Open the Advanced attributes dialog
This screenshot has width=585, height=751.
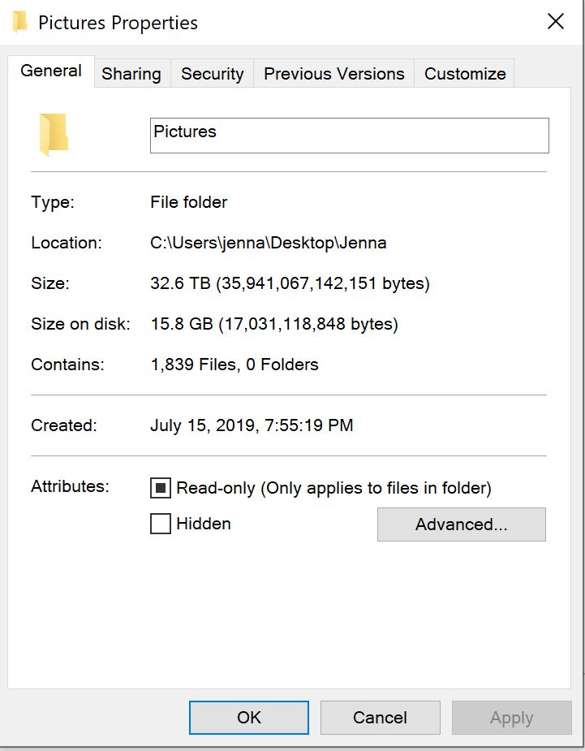[x=461, y=524]
